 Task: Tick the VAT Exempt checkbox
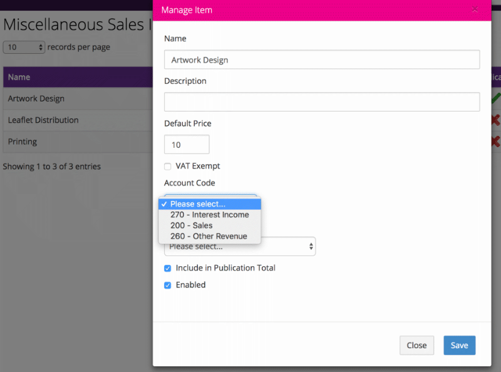point(168,167)
